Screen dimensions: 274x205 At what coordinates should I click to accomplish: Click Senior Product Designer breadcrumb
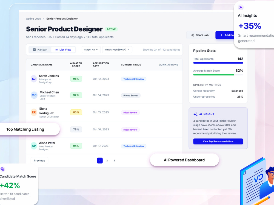coord(62,19)
